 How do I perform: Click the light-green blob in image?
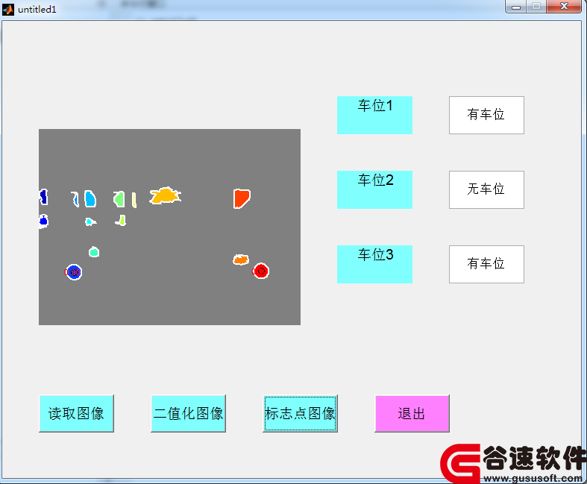click(119, 199)
